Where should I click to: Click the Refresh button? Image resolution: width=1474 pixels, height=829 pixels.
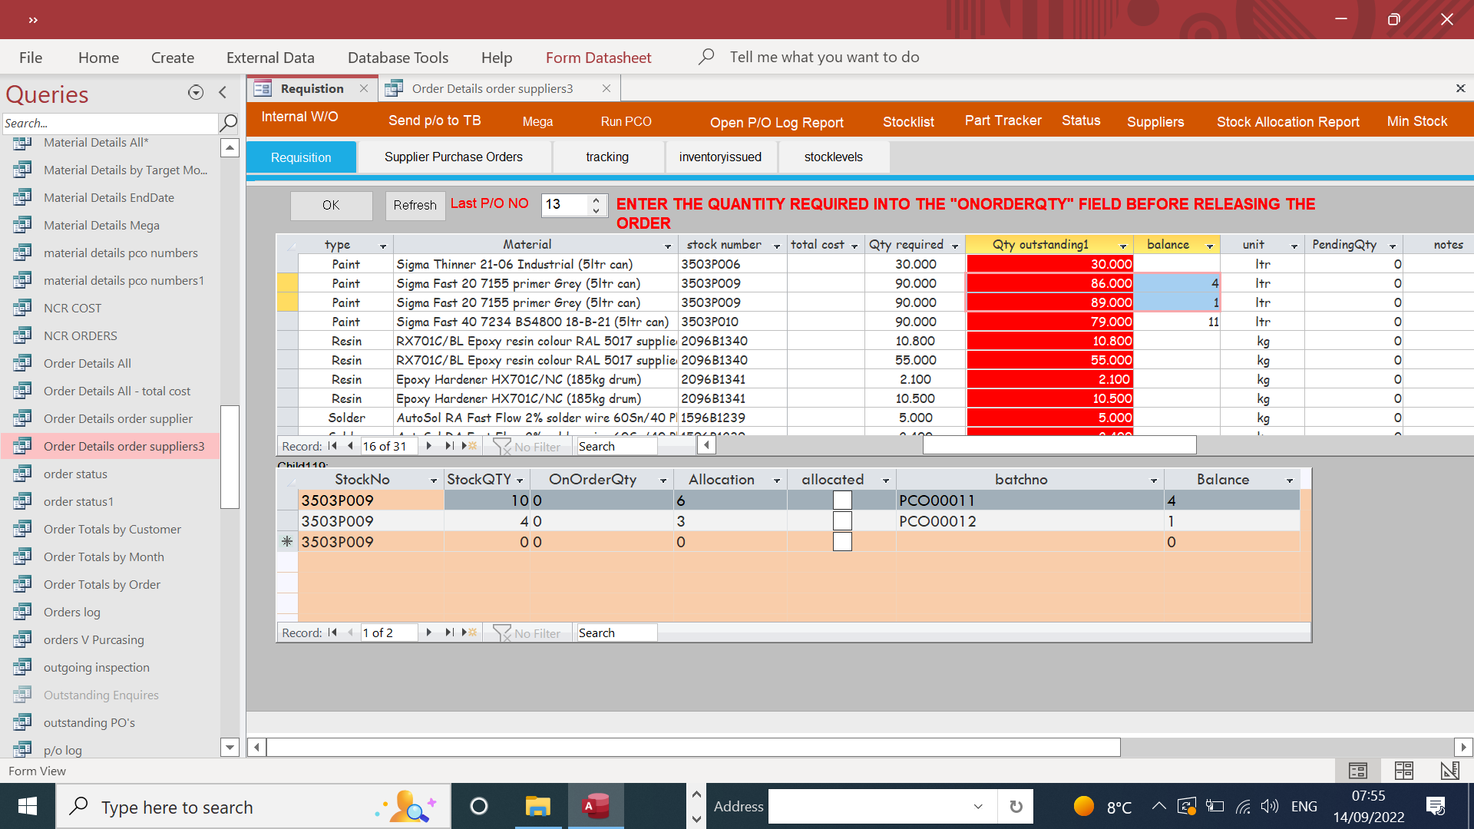click(415, 205)
